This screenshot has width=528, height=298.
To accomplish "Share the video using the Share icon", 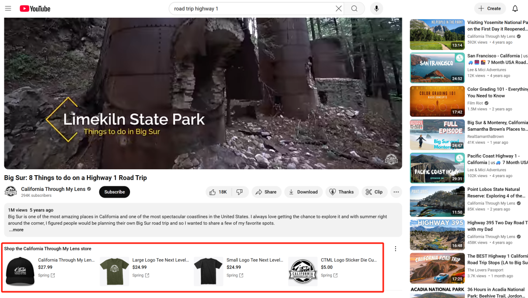I will (266, 192).
